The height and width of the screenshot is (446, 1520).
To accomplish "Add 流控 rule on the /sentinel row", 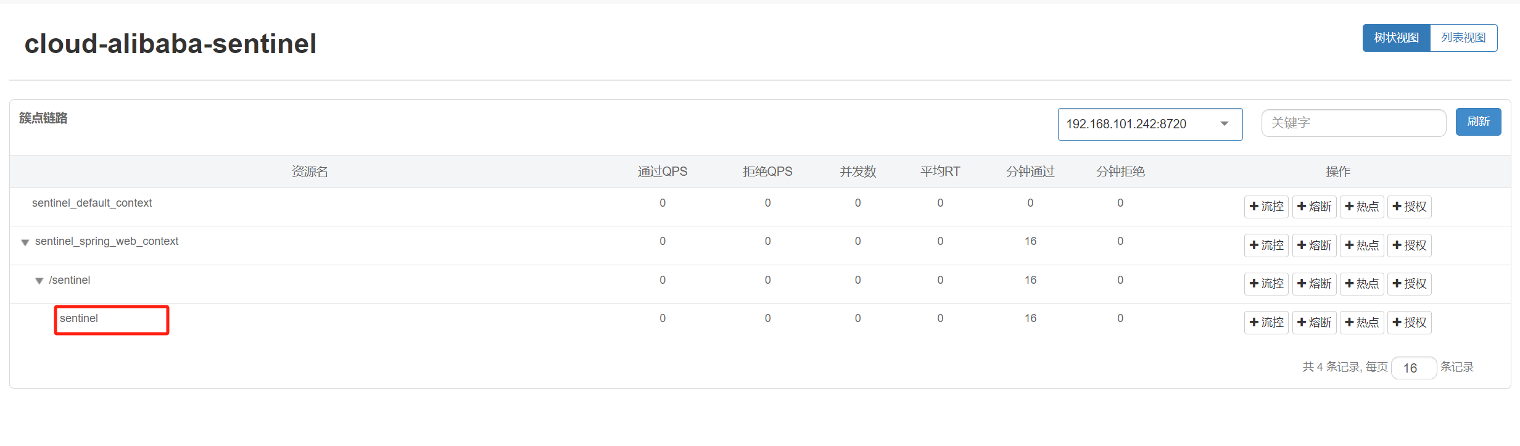I will [x=1265, y=283].
